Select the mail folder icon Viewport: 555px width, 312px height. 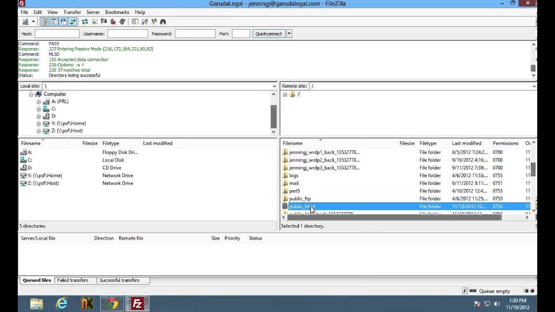[x=285, y=183]
